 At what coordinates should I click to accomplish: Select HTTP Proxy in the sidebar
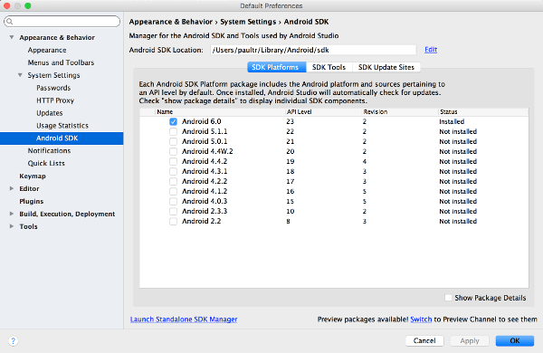pos(55,100)
